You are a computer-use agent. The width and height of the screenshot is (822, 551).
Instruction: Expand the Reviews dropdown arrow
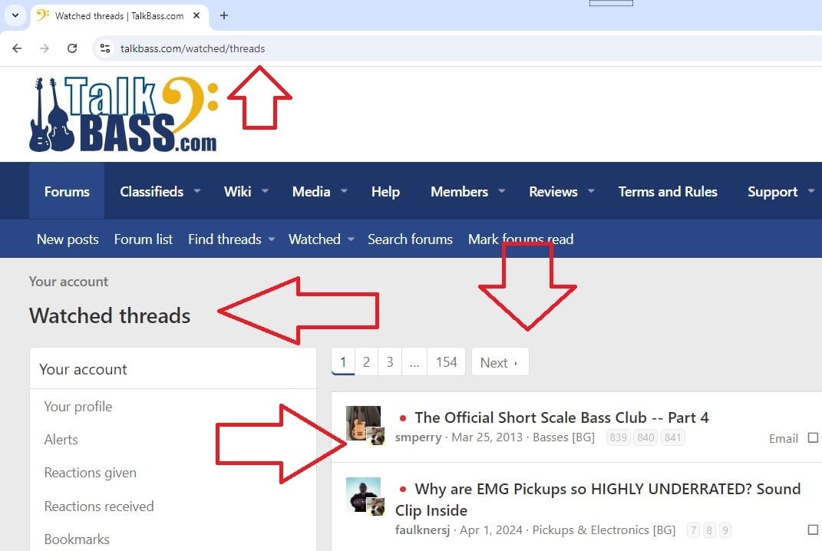click(591, 191)
